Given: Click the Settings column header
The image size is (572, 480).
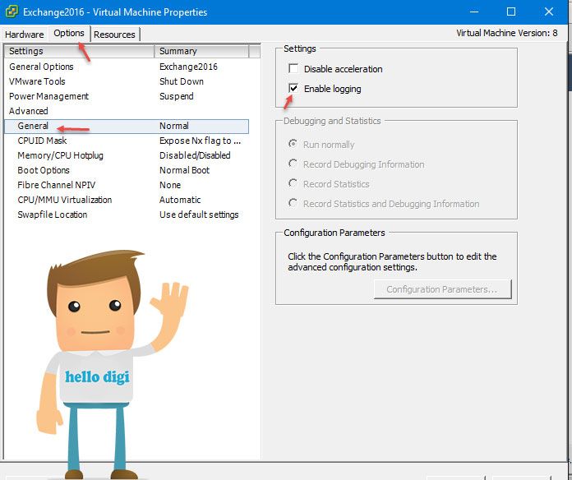Looking at the screenshot, I should pos(79,51).
